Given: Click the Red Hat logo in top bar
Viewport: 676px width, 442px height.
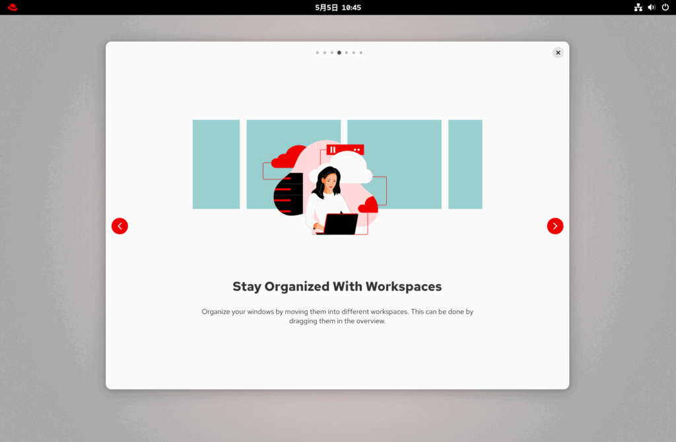Looking at the screenshot, I should 13,7.
